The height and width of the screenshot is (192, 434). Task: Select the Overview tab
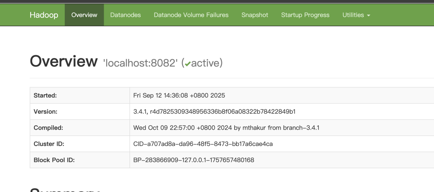pos(84,15)
